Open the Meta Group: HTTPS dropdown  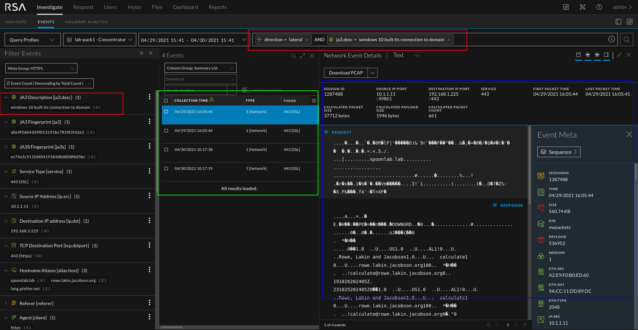(41, 68)
